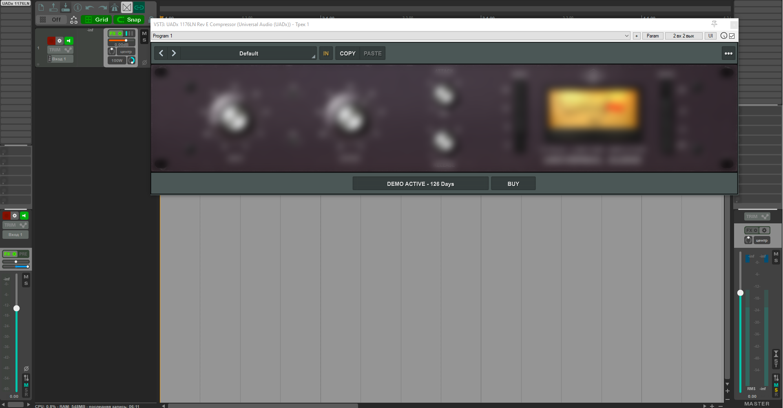The image size is (783, 408).
Task: Toggle the plugin bypass checkbox
Action: tap(732, 36)
